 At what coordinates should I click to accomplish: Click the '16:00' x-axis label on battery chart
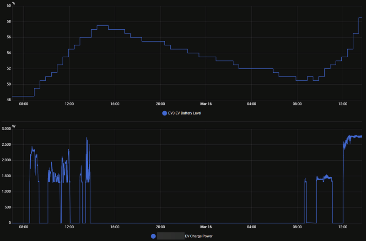pyautogui.click(x=115, y=104)
